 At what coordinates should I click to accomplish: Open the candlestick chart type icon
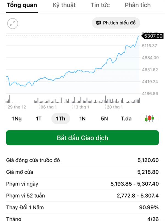click(149, 119)
